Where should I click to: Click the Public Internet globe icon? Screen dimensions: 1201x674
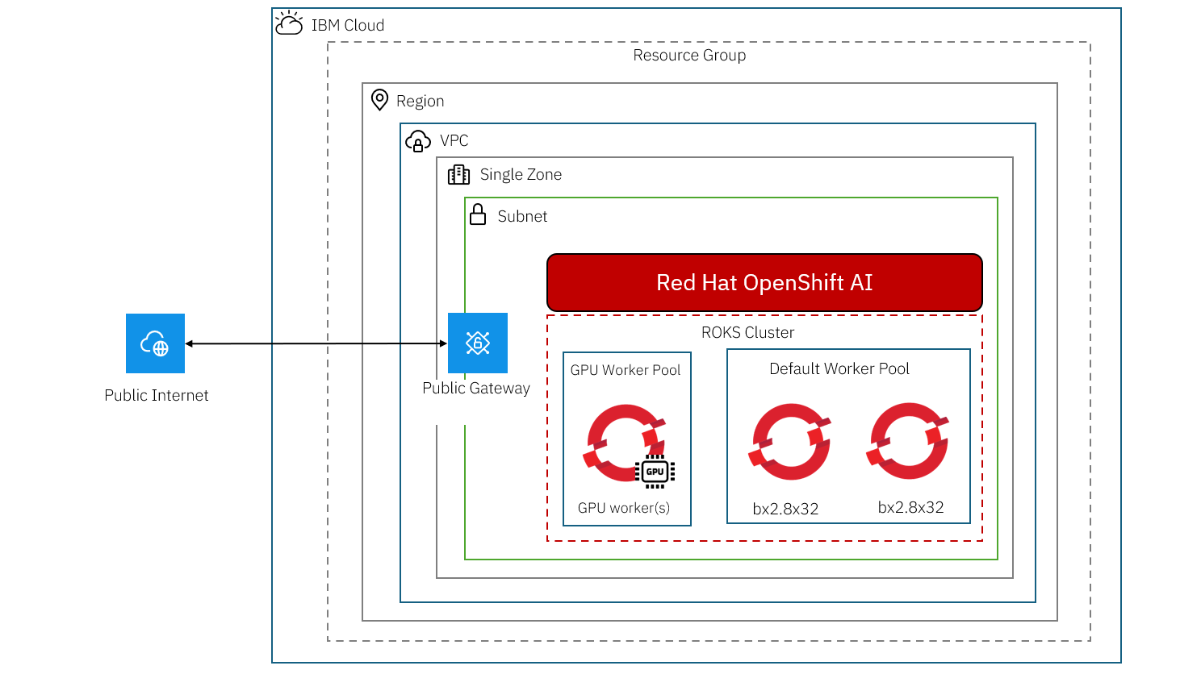click(x=155, y=343)
